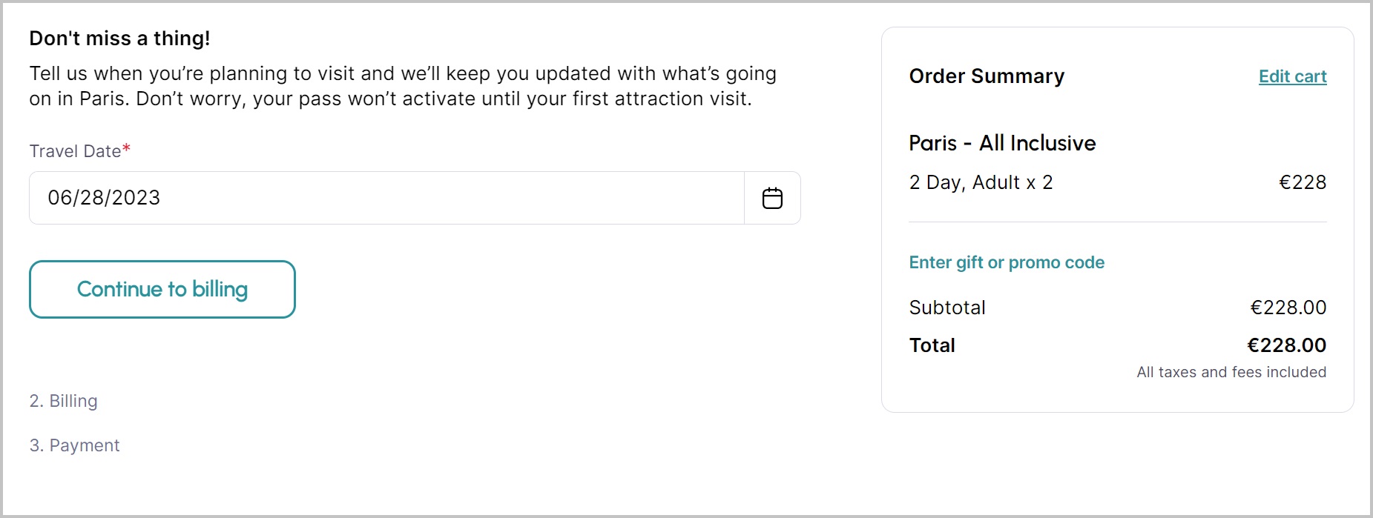
Task: Select the Paris - All Inclusive product title
Action: [x=1002, y=143]
